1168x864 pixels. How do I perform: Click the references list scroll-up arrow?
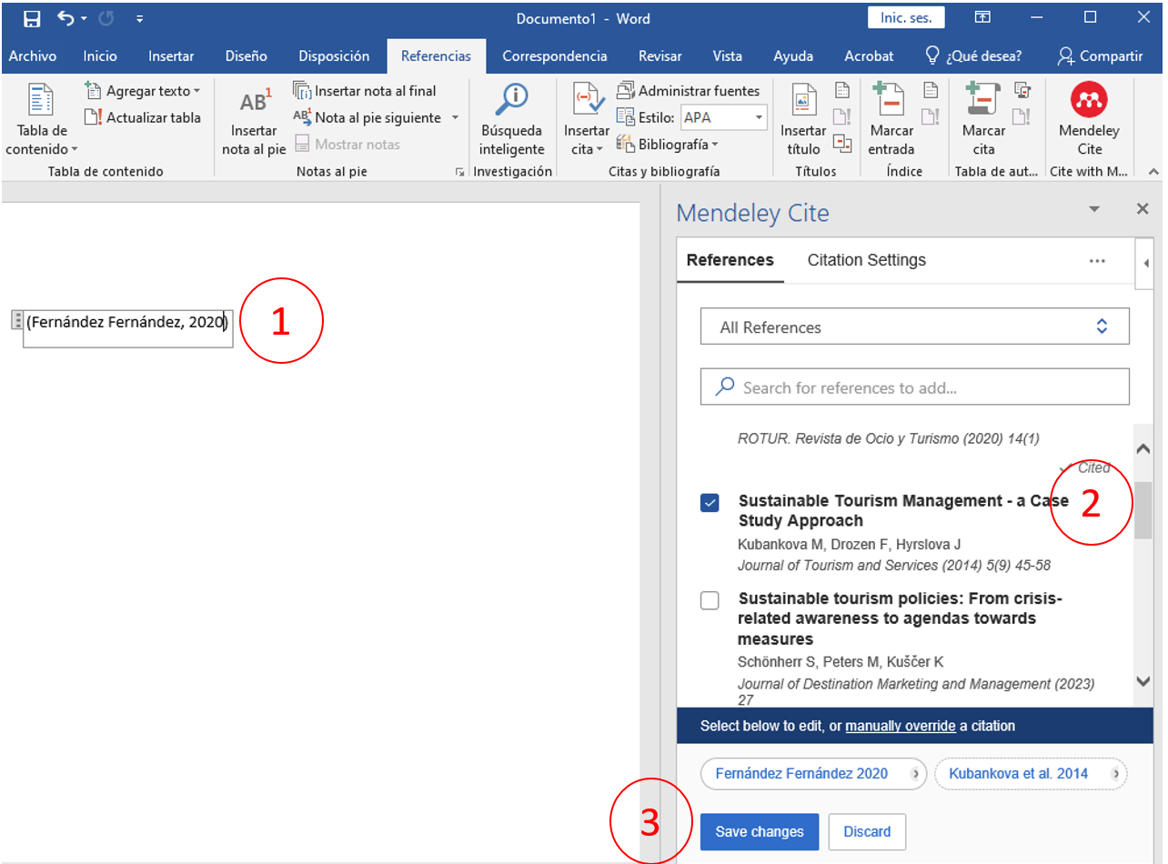[1143, 449]
